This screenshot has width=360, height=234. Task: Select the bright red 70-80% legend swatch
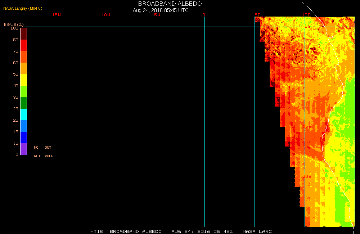pyautogui.click(x=23, y=45)
